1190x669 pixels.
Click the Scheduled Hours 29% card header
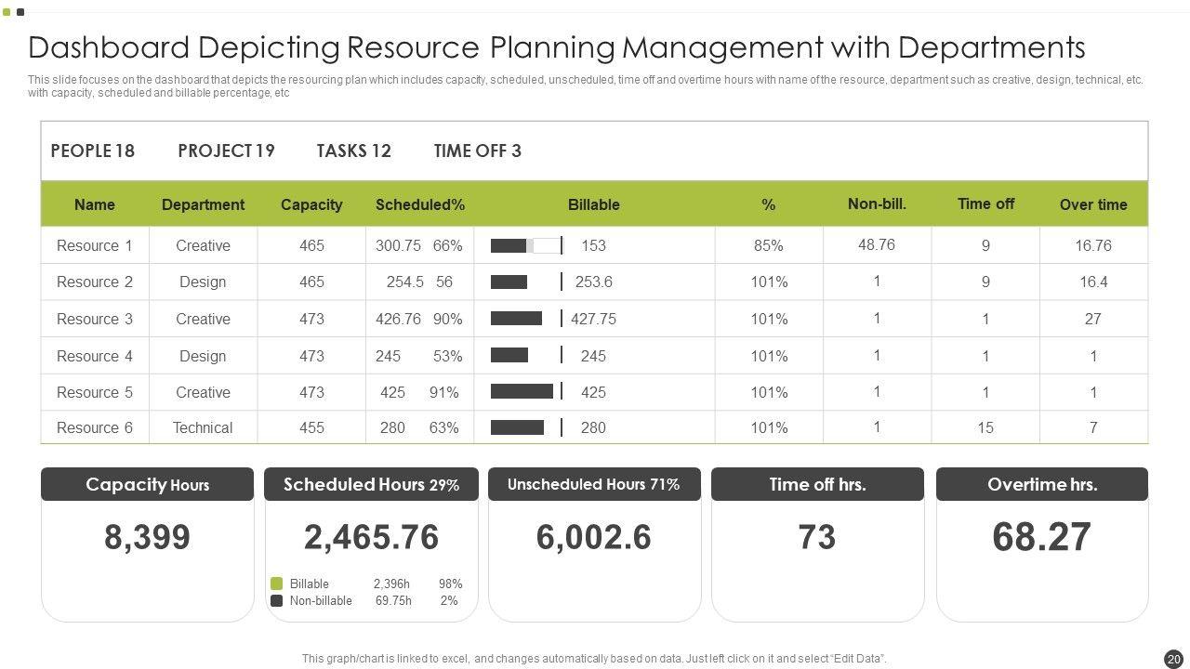(x=371, y=485)
